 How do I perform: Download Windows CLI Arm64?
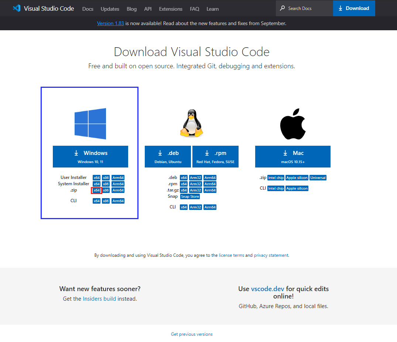(x=118, y=201)
